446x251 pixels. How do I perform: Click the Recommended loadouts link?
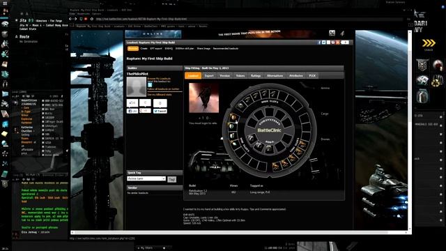click(226, 49)
